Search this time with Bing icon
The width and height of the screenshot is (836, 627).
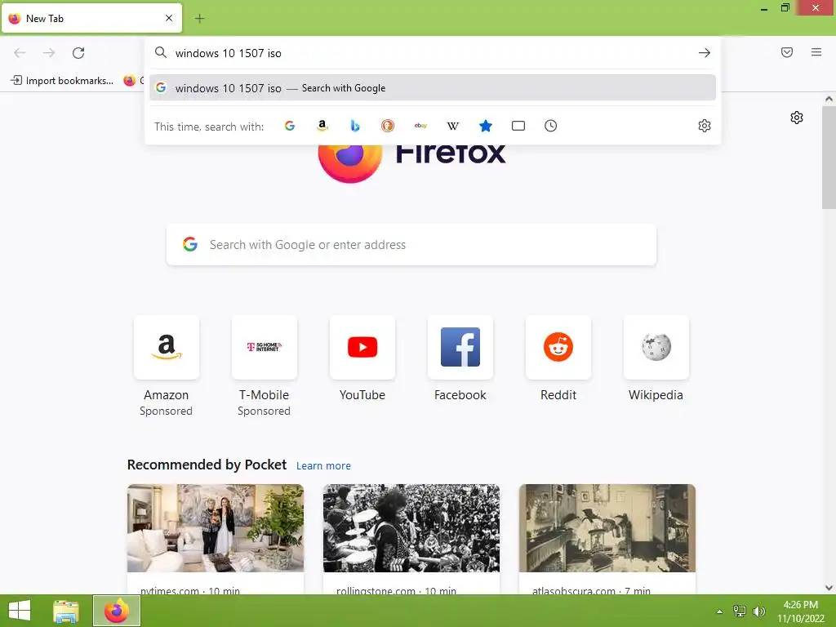click(355, 126)
